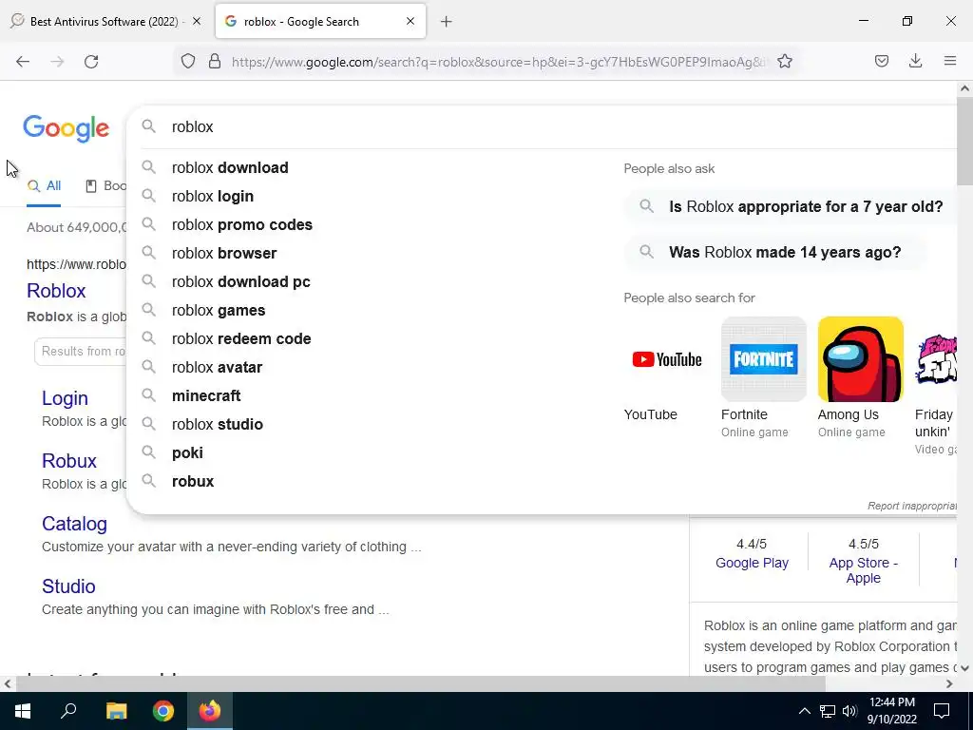The height and width of the screenshot is (730, 973).
Task: Open the volume speaker tray icon
Action: coord(849,711)
